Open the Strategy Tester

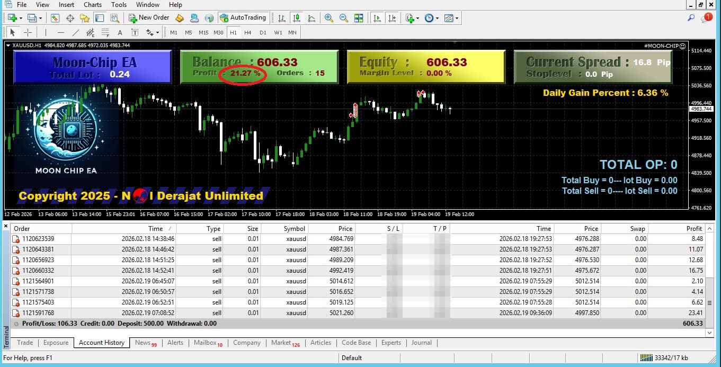115,17
